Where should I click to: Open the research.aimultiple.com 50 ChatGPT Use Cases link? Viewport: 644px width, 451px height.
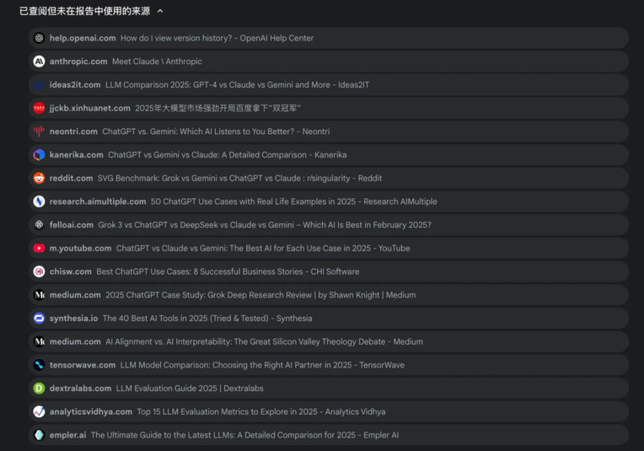tap(329, 202)
